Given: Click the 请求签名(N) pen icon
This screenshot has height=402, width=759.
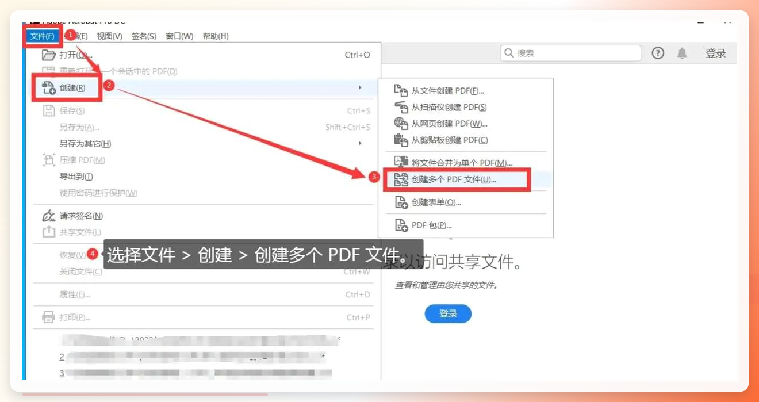Looking at the screenshot, I should point(49,216).
